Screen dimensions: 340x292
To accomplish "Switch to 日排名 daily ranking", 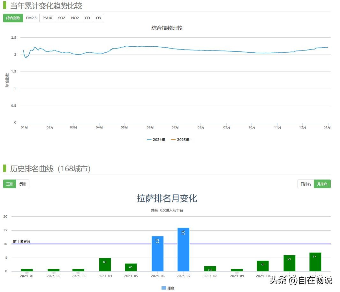I will pos(306,184).
